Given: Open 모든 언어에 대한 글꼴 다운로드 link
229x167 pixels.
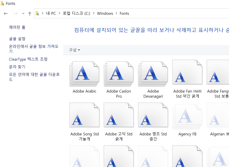Looking at the screenshot, I should pos(34,77).
